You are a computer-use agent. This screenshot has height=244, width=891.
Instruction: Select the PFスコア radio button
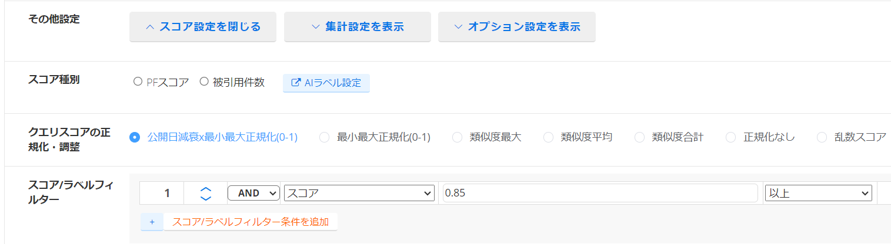138,83
